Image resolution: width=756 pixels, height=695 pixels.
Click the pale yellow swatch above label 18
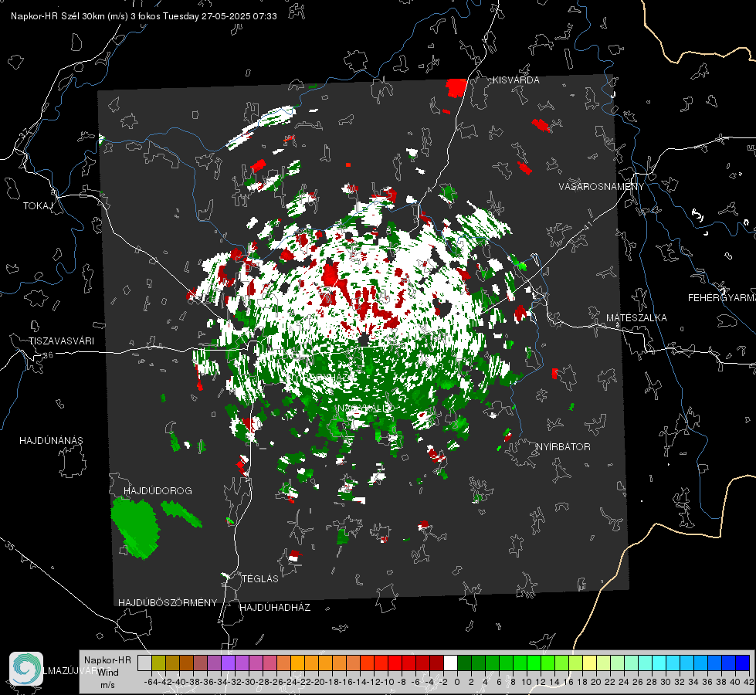click(590, 663)
